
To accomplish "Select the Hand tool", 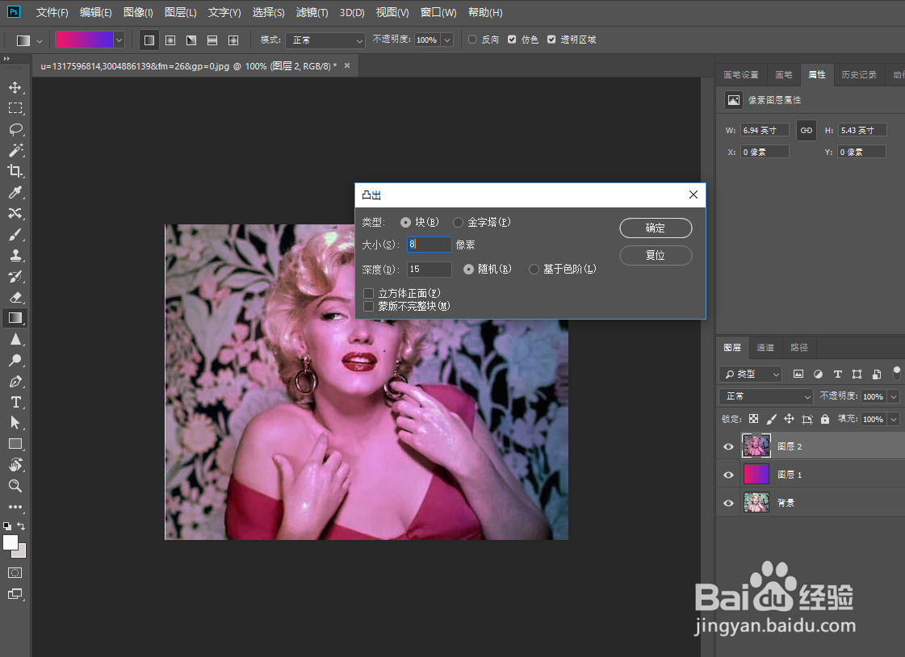I will [15, 465].
